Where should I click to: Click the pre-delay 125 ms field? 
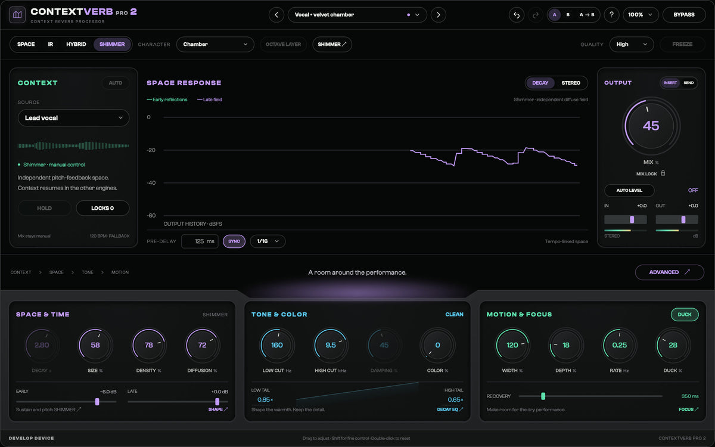click(x=199, y=241)
